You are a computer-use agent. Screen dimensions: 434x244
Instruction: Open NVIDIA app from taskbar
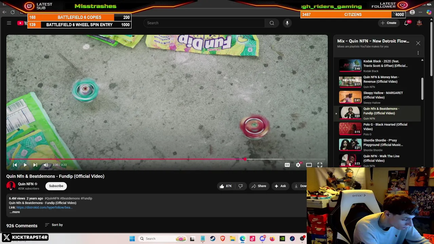pyautogui.click(x=282, y=239)
